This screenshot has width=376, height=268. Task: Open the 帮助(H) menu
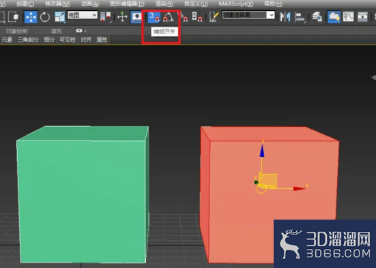(274, 3)
